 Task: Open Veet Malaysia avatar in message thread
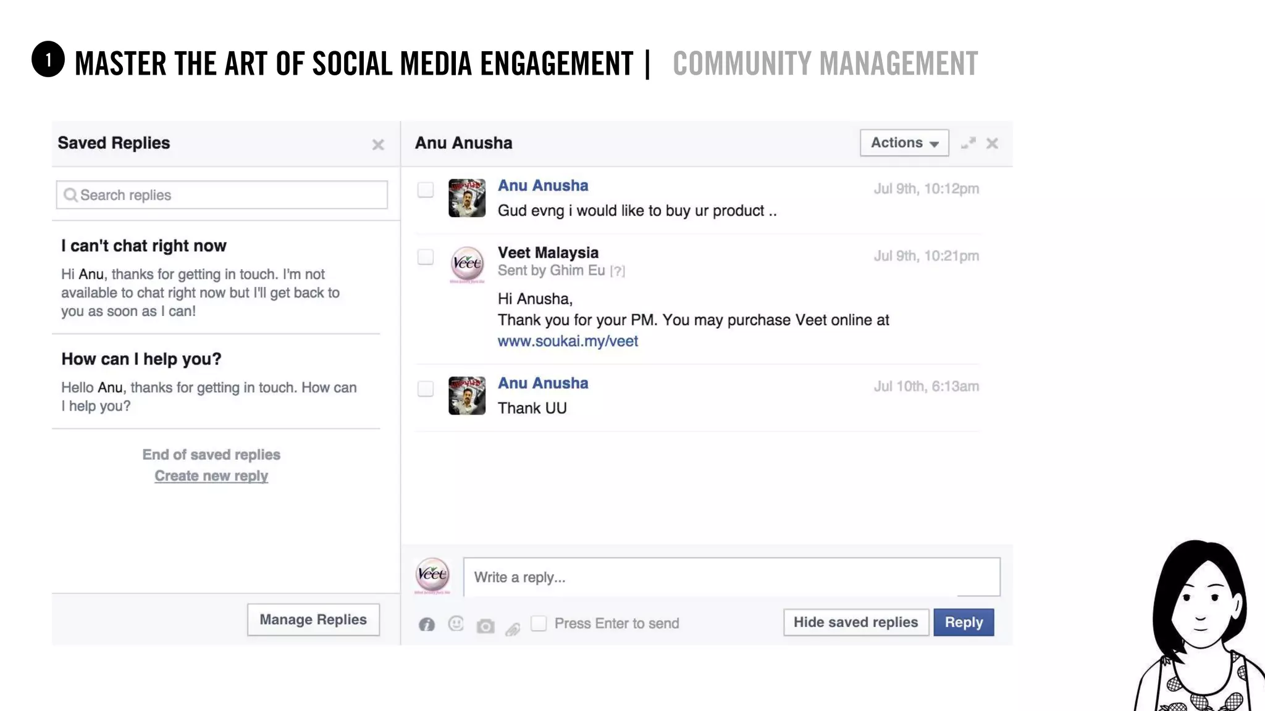[x=467, y=264]
